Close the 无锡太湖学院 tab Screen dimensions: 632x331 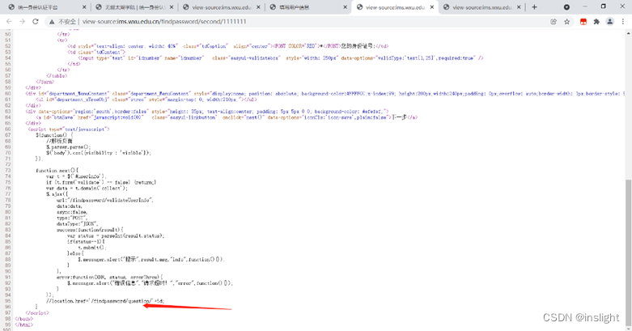pos(172,7)
